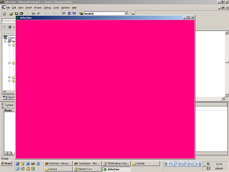
Task: Launch Windows Media Player from quick launch
Action: tap(23, 169)
